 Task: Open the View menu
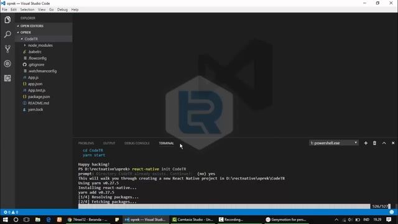[42, 9]
